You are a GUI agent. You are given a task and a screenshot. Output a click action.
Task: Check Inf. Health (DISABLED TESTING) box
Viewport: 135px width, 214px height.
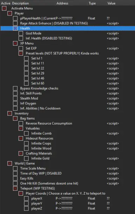click(21, 38)
